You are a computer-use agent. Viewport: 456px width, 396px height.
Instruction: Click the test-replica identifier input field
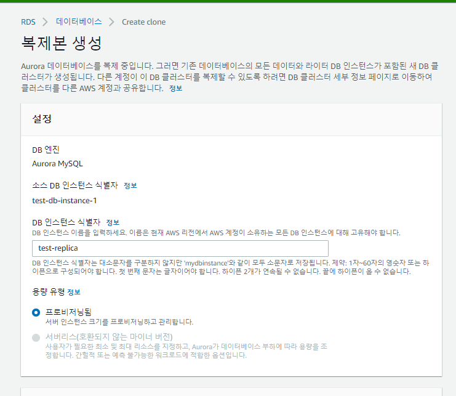click(180, 248)
